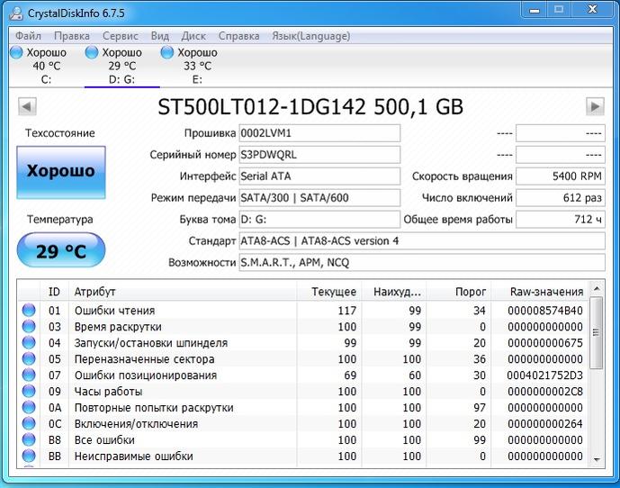Click raw value 000008574B40

point(545,311)
